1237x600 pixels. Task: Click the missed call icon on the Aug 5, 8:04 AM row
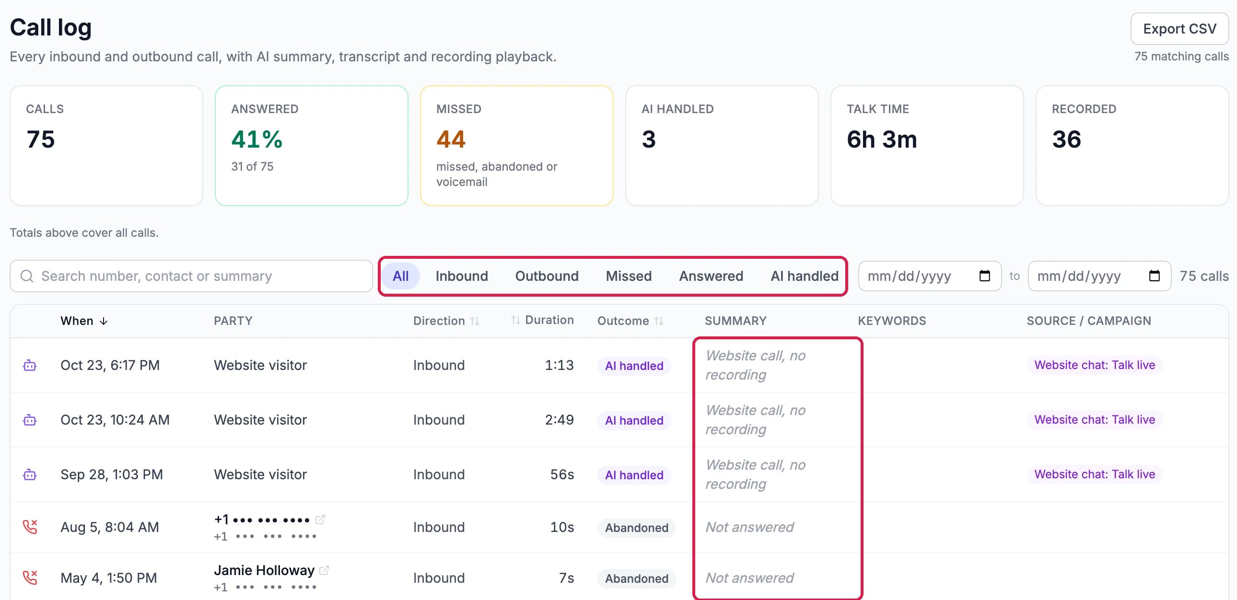[x=30, y=527]
